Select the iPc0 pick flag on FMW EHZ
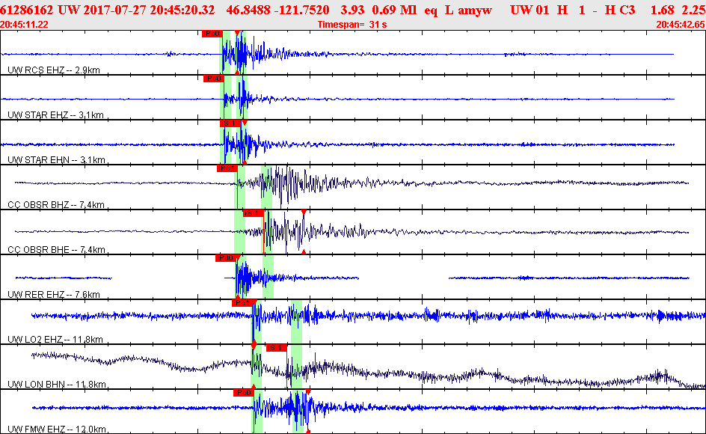The width and height of the screenshot is (706, 434). pyautogui.click(x=243, y=393)
